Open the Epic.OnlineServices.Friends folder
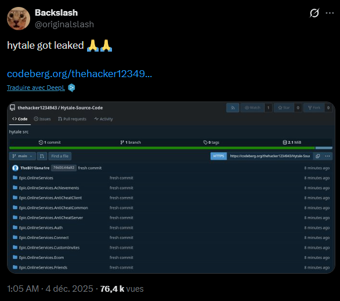 [43, 267]
